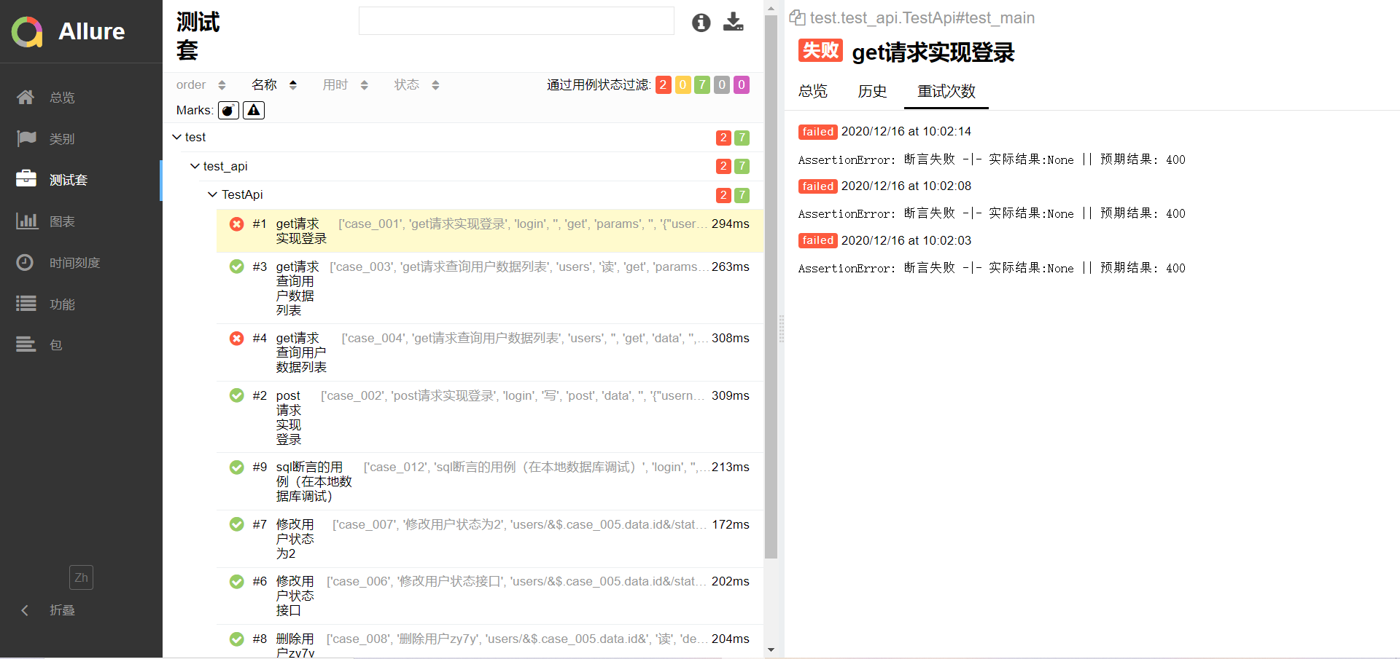The height and width of the screenshot is (659, 1400).
Task: Open case #2 post请求实现登录
Action: tap(490, 417)
